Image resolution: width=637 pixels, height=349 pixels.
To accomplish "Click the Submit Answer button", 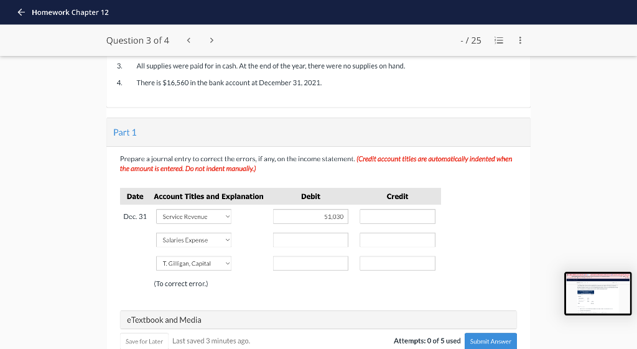I will pos(490,342).
